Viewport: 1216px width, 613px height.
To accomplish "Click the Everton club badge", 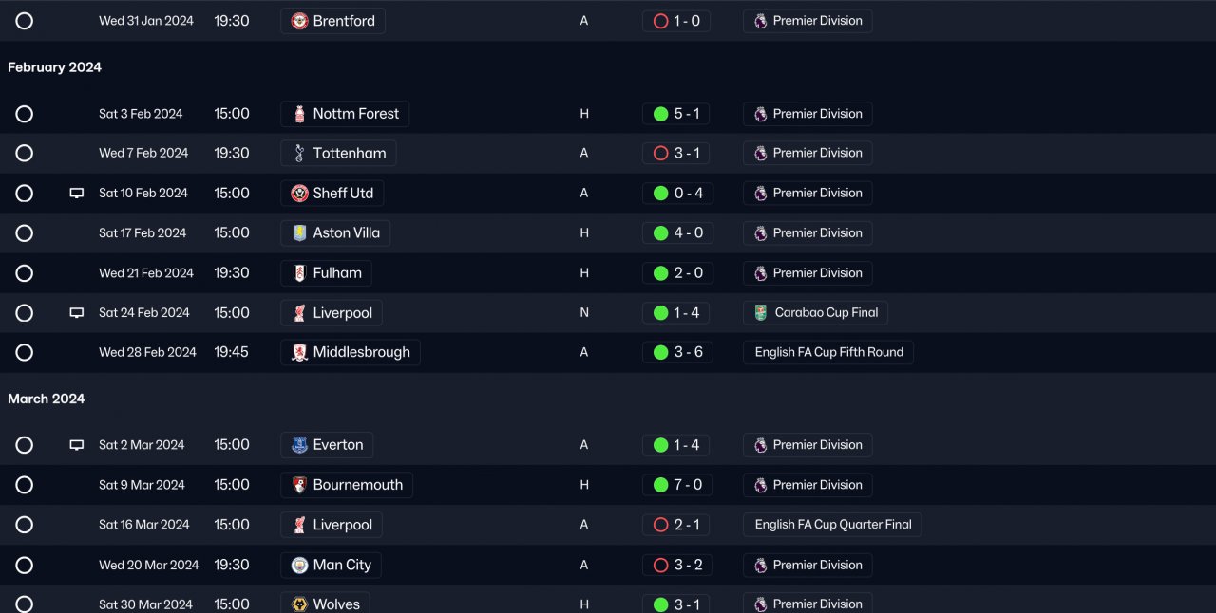I will tap(299, 445).
